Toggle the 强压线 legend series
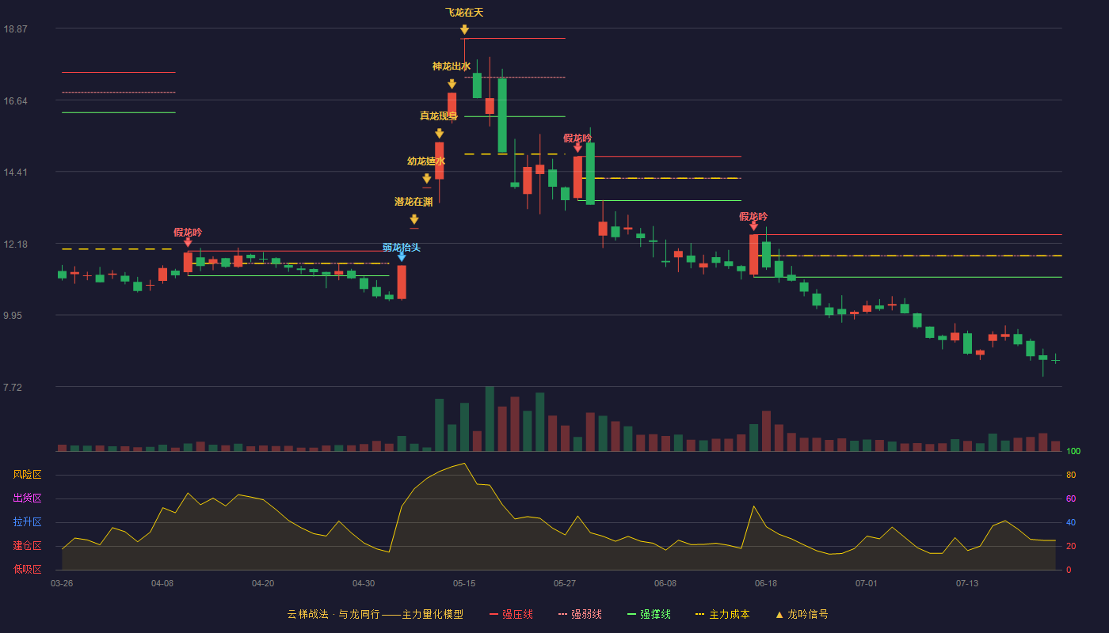The height and width of the screenshot is (633, 1109). click(511, 614)
